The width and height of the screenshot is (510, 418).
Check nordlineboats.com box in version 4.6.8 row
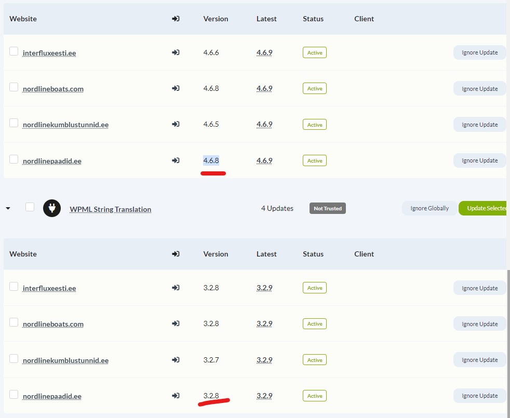tap(14, 87)
